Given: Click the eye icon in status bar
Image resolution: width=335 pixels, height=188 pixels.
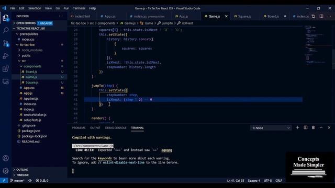Looking at the screenshot, I should coord(30,181).
